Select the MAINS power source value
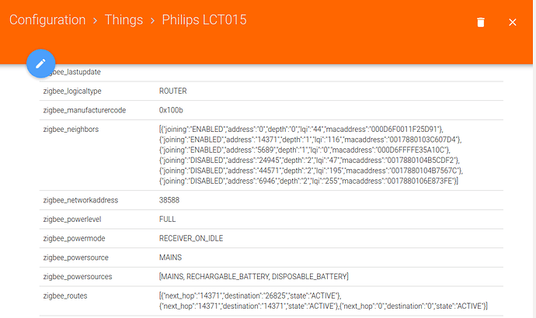The width and height of the screenshot is (536, 318). pos(171,258)
